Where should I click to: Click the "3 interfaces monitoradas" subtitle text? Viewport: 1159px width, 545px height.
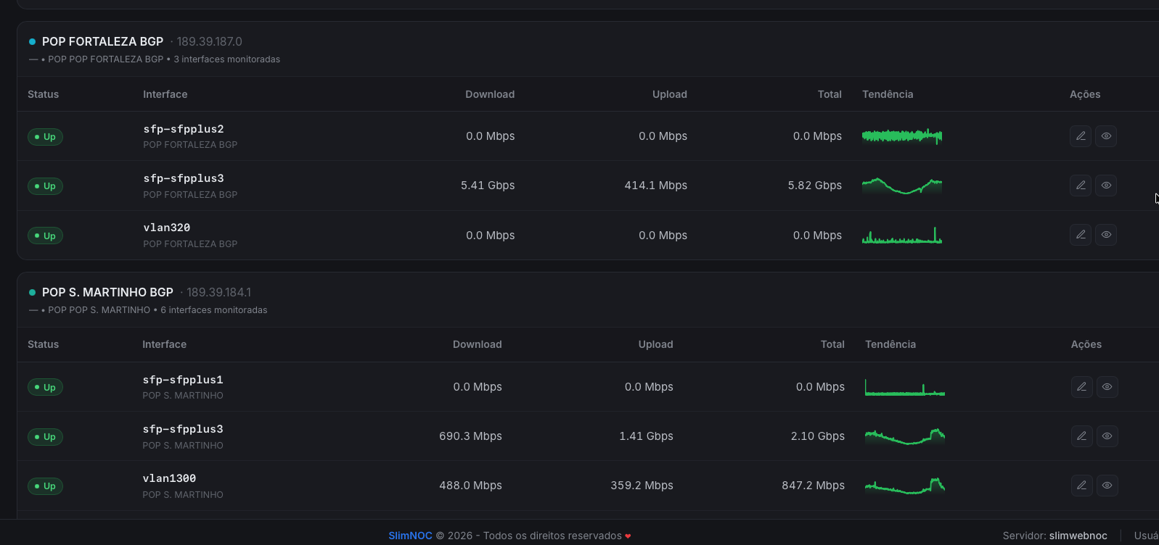point(227,59)
